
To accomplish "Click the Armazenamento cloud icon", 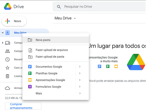I will click(x=8, y=88).
